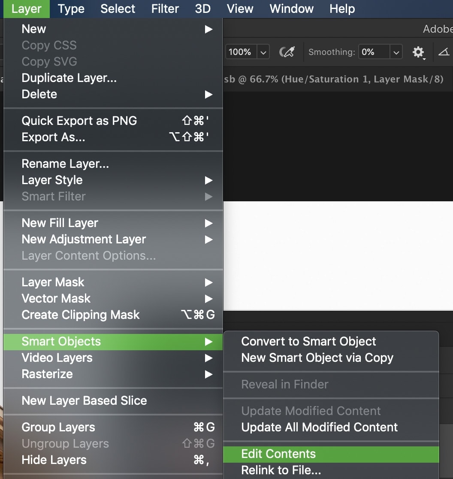Screen dimensions: 453x479
Task: Select the highlighted Smart Objects item
Action: click(x=113, y=342)
